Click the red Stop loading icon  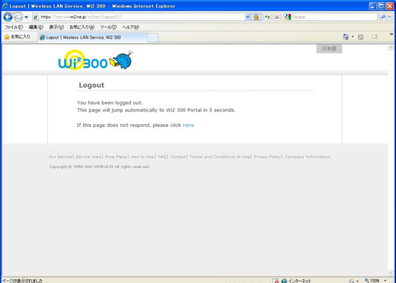click(276, 17)
